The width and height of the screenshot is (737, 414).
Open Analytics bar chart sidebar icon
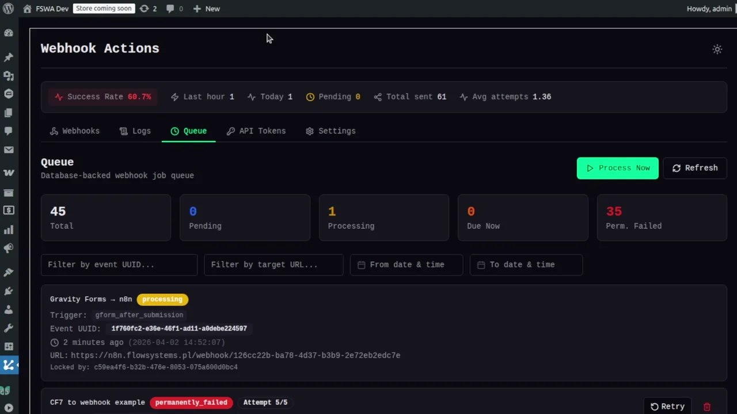click(9, 230)
